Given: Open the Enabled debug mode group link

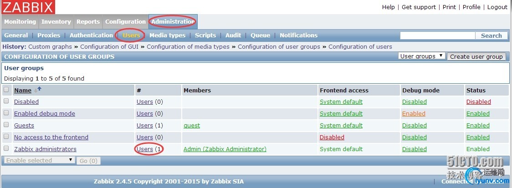Looking at the screenshot, I should click(x=44, y=114).
